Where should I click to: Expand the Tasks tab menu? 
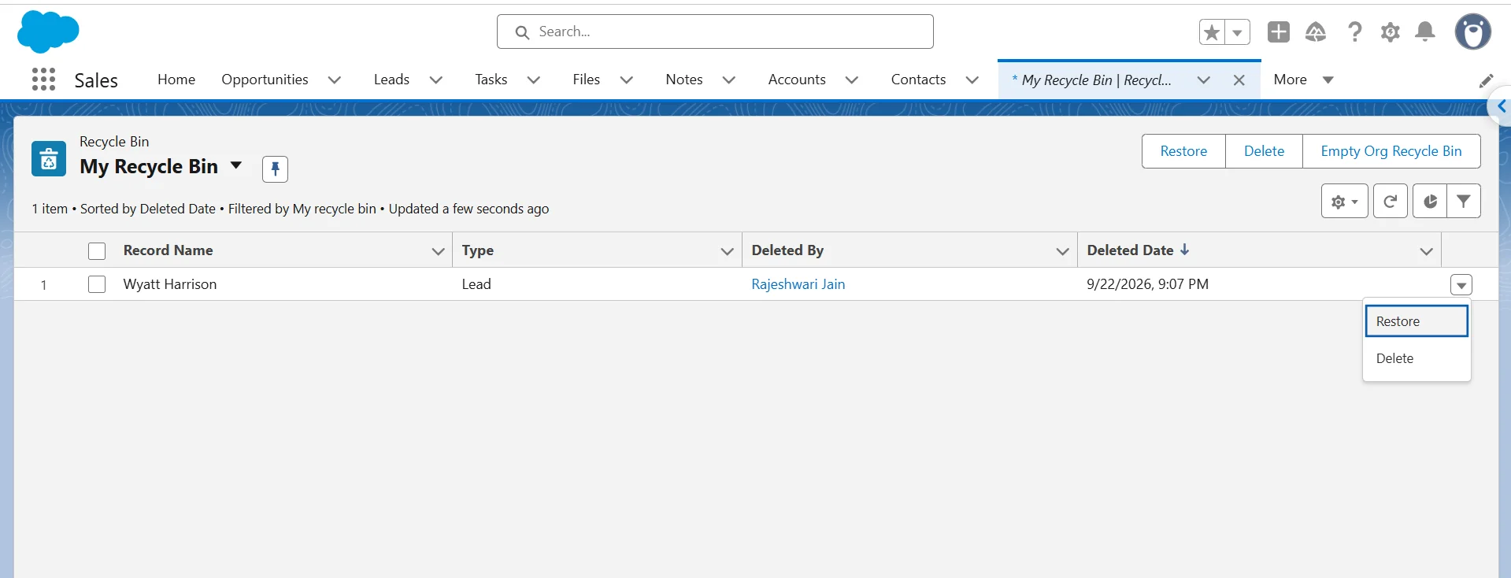[533, 80]
